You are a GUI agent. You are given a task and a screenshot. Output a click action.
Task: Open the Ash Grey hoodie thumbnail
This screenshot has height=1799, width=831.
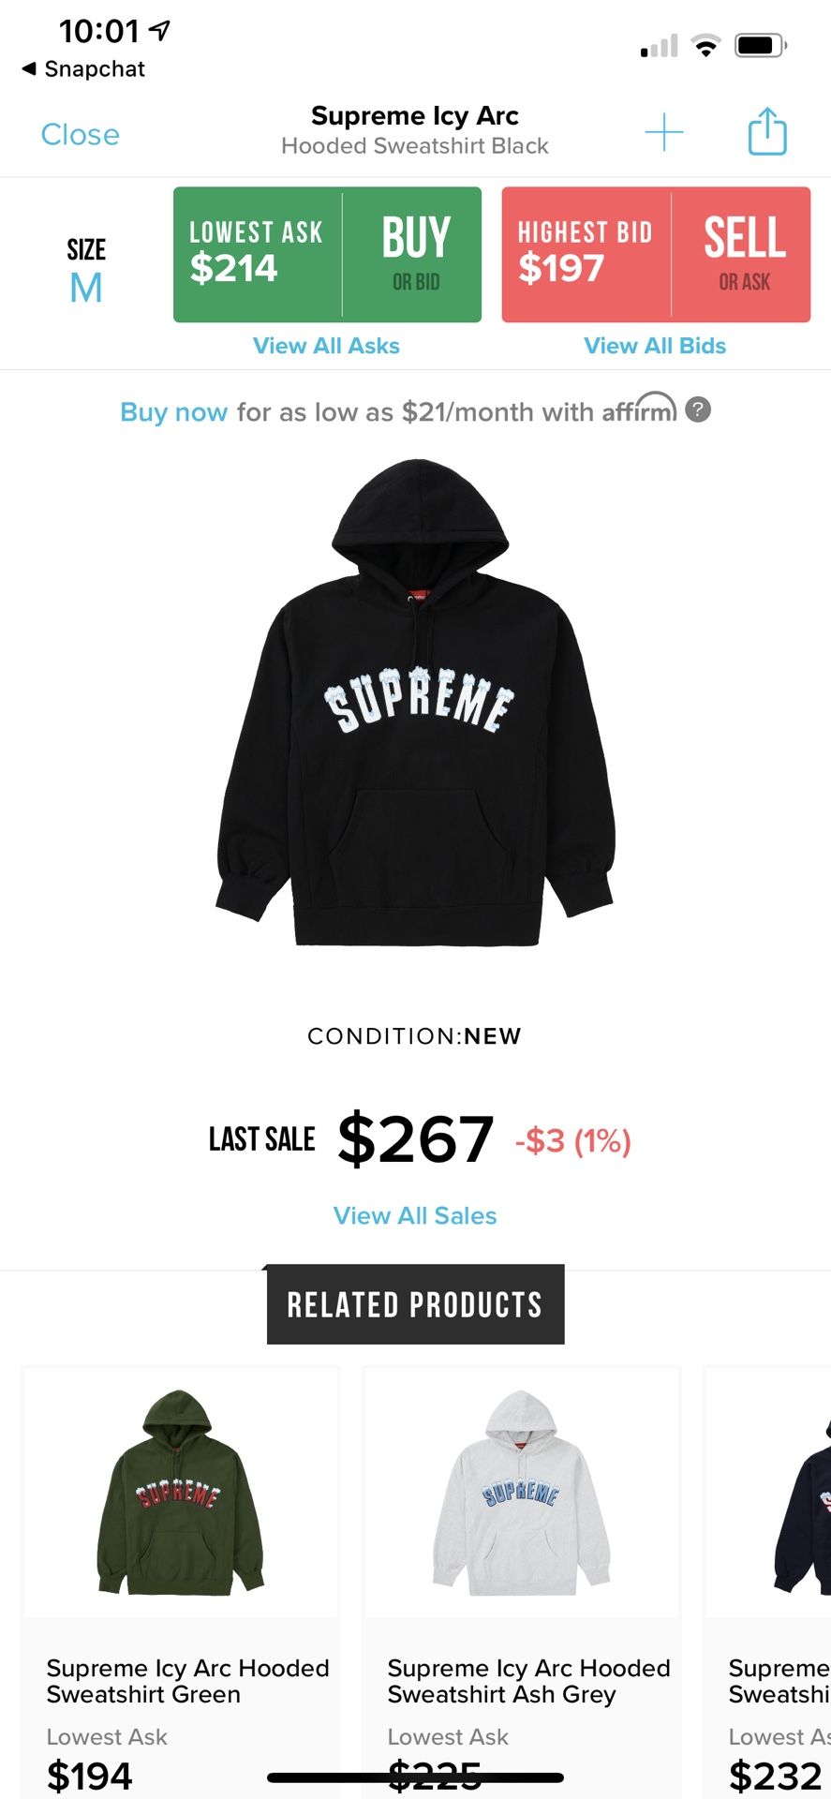[x=522, y=1493]
